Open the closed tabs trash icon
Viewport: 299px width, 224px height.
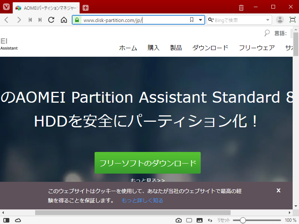click(x=241, y=8)
